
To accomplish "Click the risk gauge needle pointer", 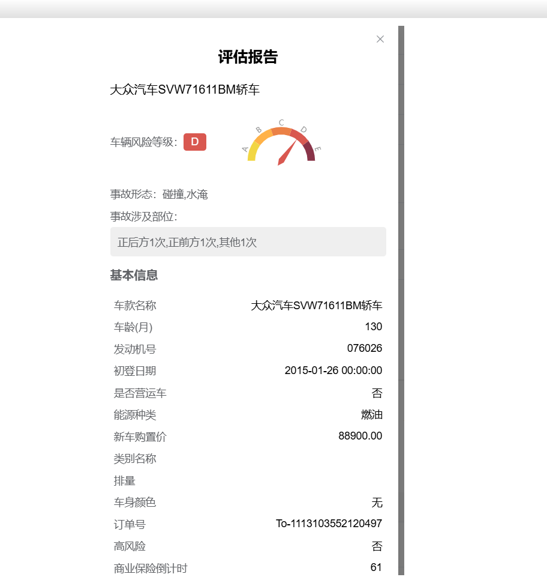I will [x=287, y=153].
